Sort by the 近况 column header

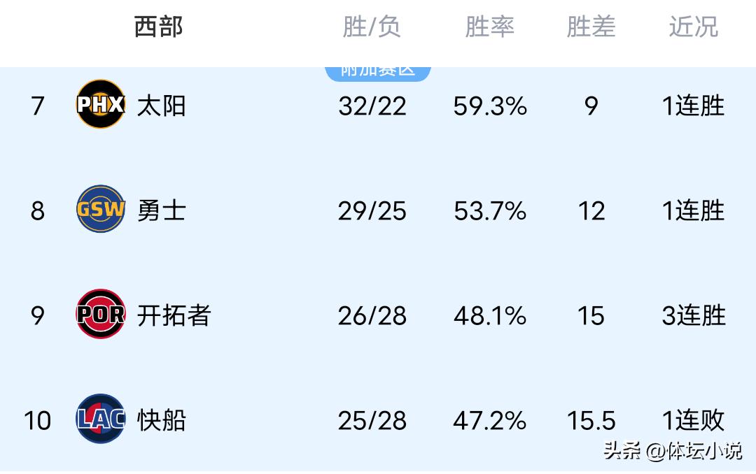click(693, 27)
